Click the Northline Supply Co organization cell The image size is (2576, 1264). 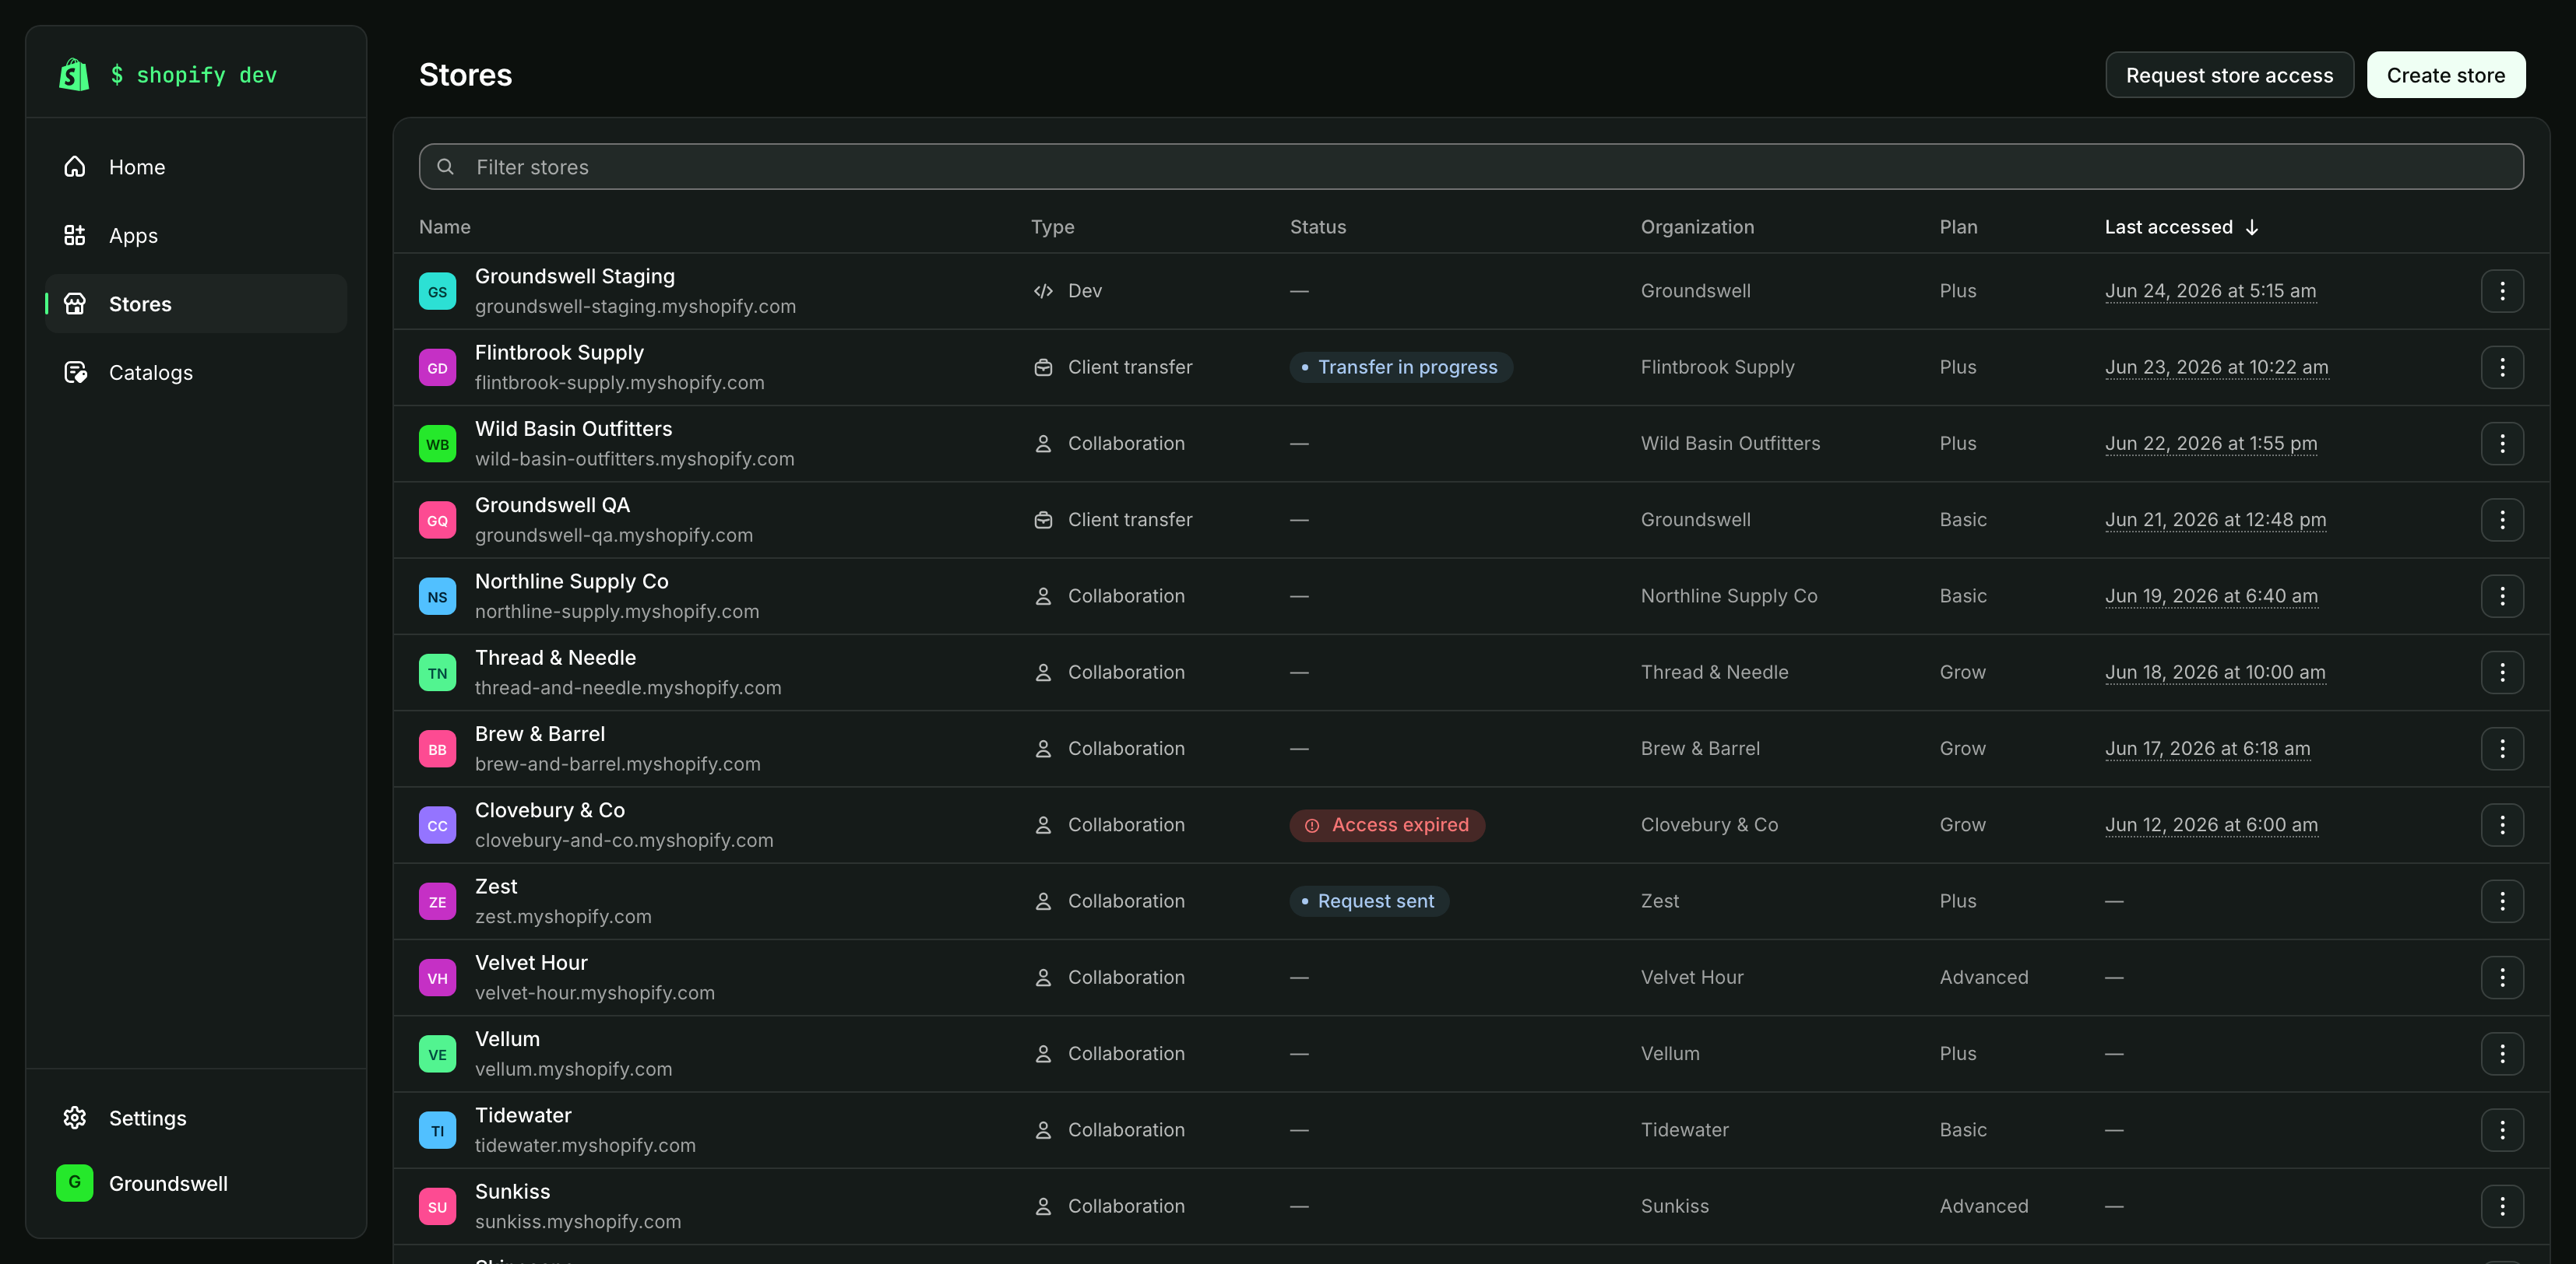pos(1729,596)
